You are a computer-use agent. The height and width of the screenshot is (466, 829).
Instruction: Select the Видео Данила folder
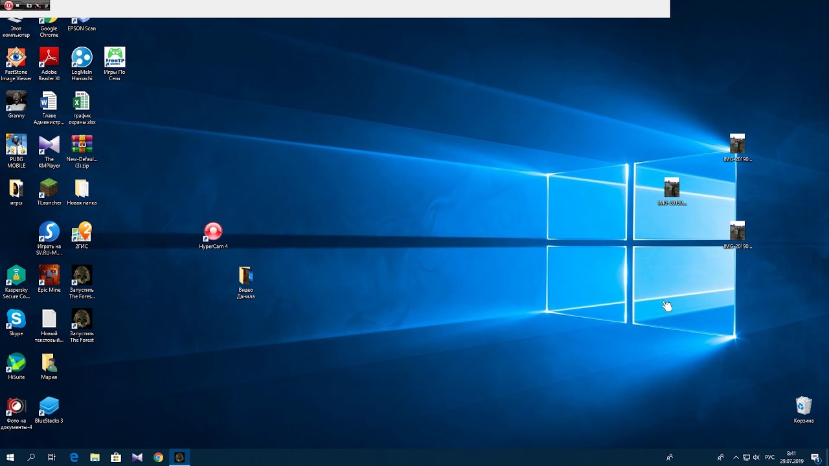click(x=245, y=282)
